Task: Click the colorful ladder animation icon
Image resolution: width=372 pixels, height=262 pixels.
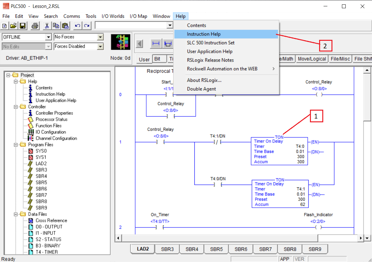Action: (121, 42)
